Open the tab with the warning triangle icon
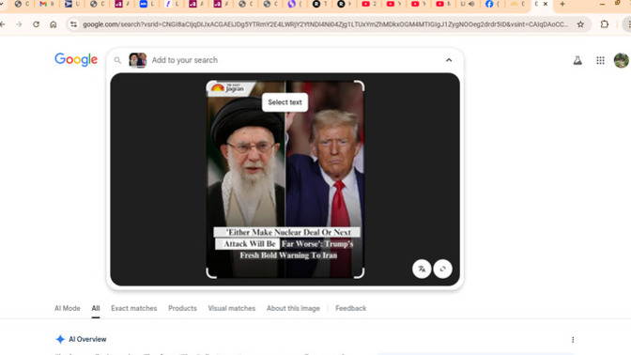Screen dimensions: 631x355 tap(517, 4)
